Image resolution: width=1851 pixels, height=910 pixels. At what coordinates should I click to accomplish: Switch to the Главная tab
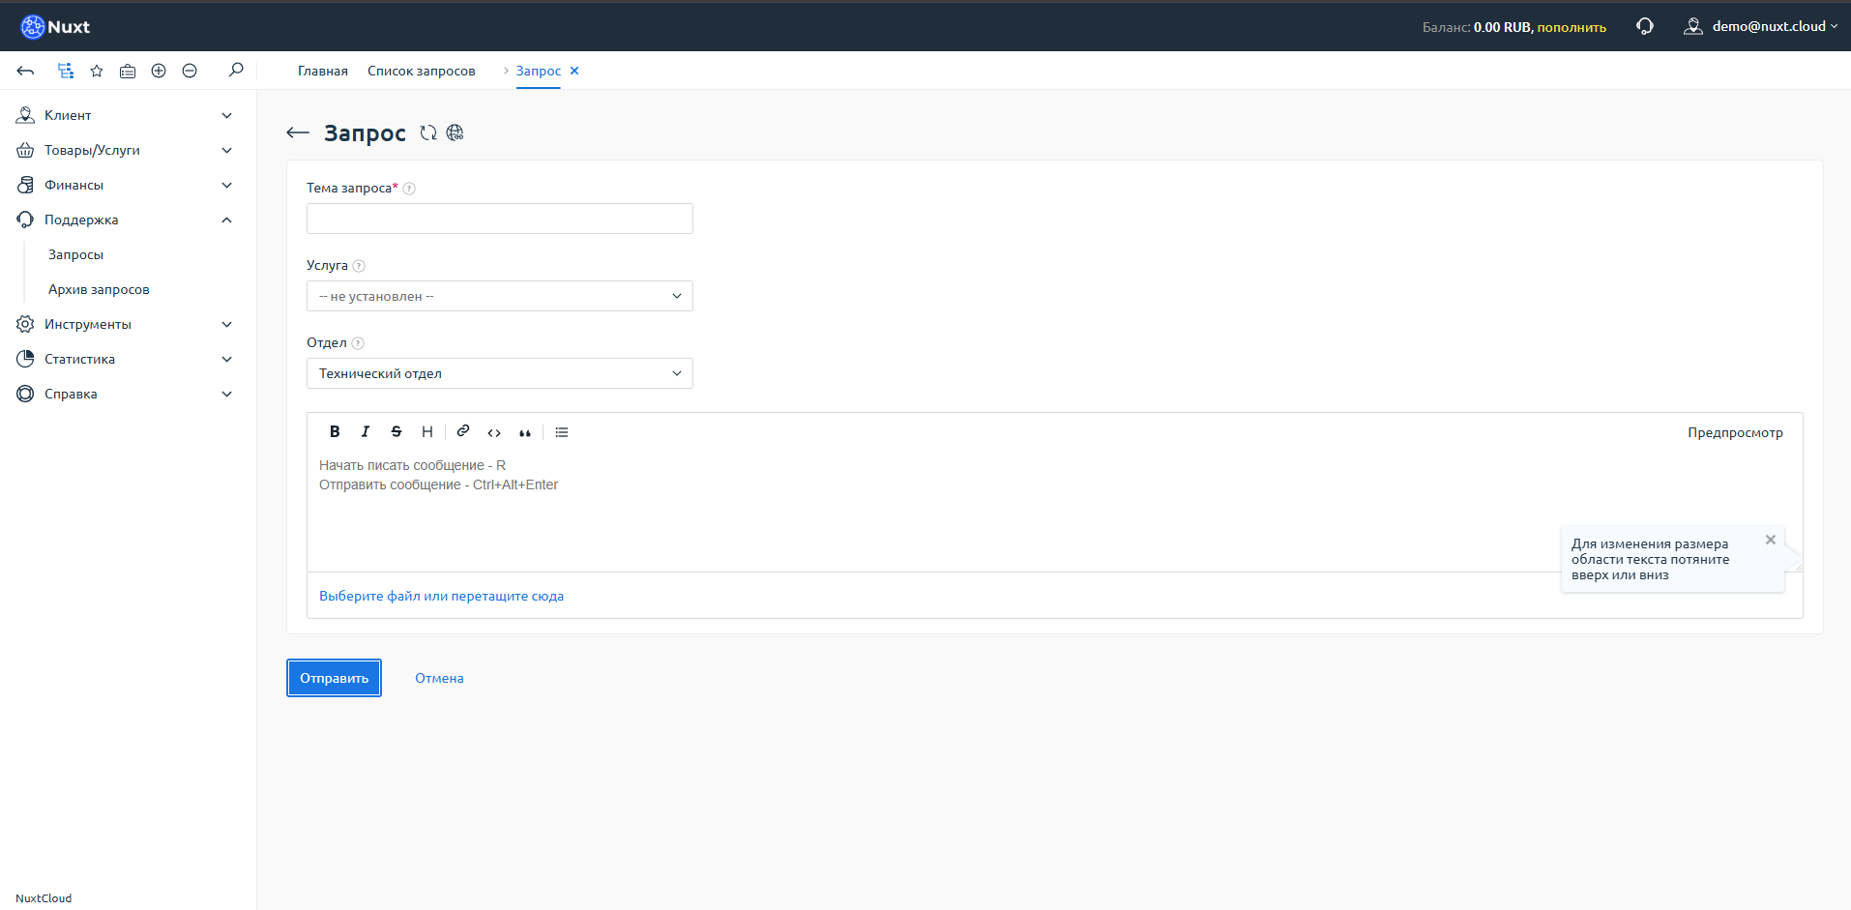pos(322,71)
